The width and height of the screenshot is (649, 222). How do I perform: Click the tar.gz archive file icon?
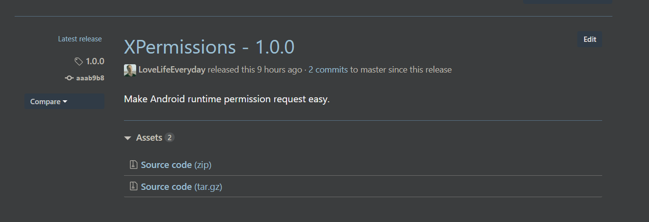(133, 186)
